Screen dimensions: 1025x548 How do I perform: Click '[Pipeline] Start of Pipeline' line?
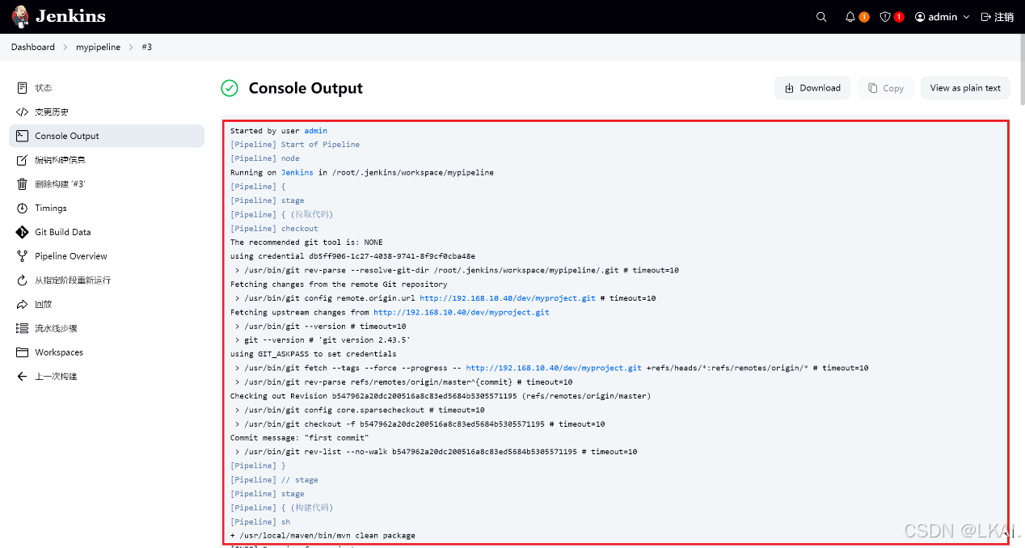(295, 144)
